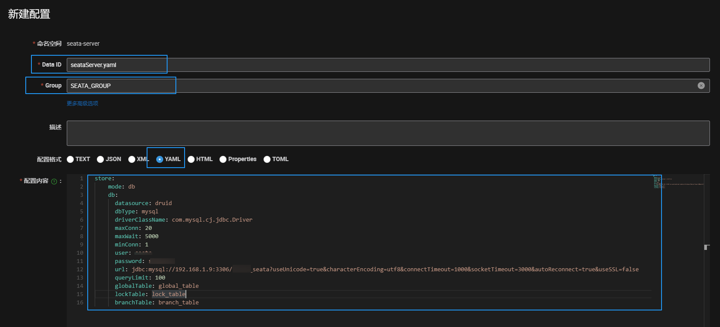Image resolution: width=720 pixels, height=327 pixels.
Task: Select TEXT format radio button
Action: pyautogui.click(x=70, y=159)
